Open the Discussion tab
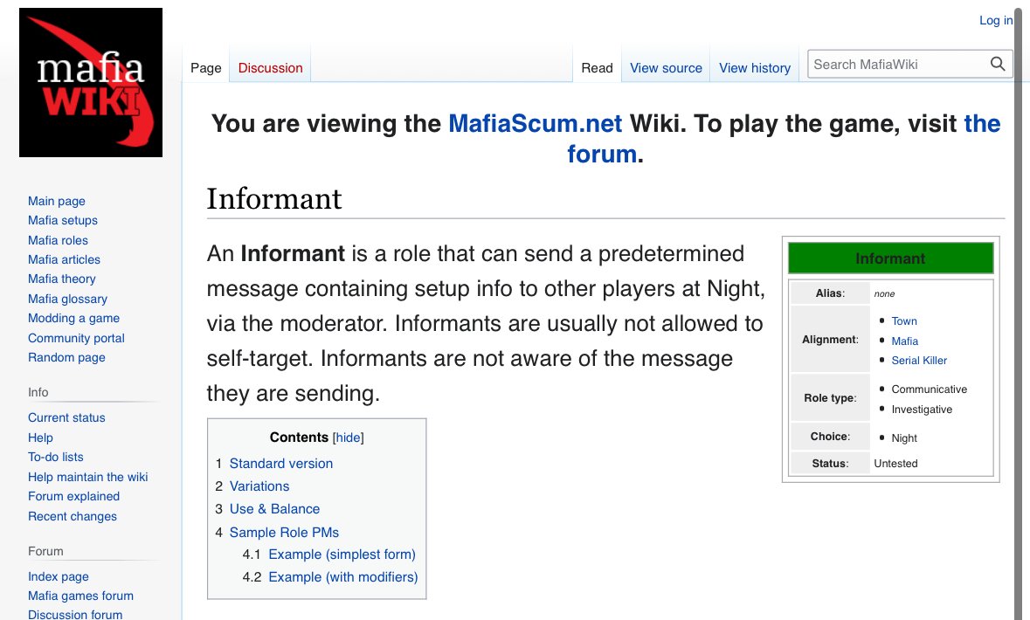 coord(270,68)
